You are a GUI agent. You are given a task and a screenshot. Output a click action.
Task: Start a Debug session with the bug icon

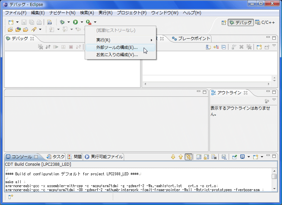coord(62,21)
